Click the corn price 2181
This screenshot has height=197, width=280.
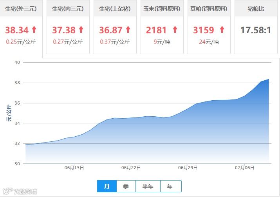coord(156,30)
